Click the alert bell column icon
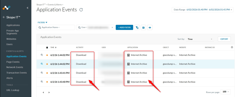The image size is (238, 97). (47, 47)
